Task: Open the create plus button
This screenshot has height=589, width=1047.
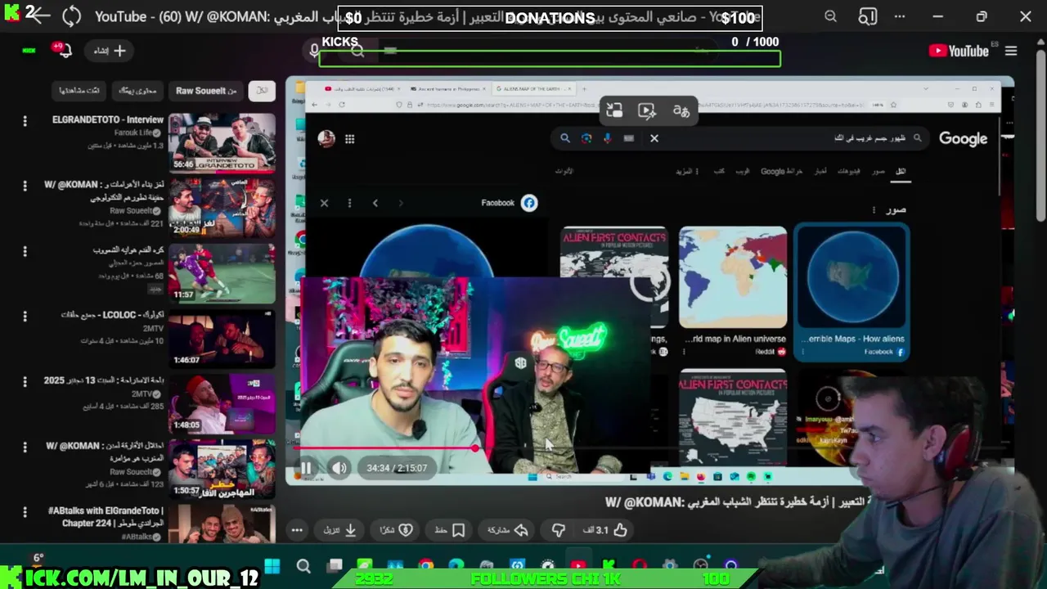Action: tap(110, 51)
